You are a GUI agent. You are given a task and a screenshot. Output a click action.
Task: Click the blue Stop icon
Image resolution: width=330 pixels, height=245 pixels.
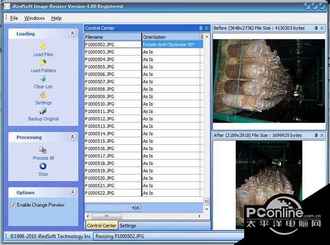click(43, 166)
